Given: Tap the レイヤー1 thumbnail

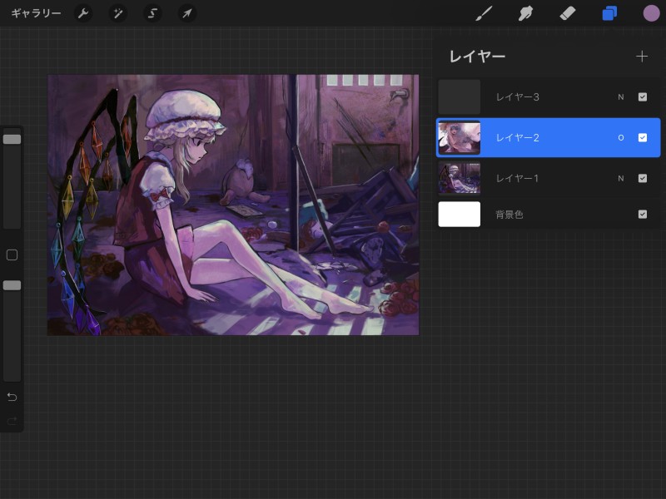Looking at the screenshot, I should coord(460,178).
